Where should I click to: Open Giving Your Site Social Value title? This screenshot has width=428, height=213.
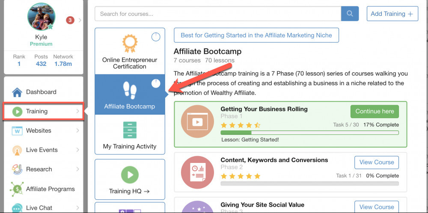pos(262,204)
